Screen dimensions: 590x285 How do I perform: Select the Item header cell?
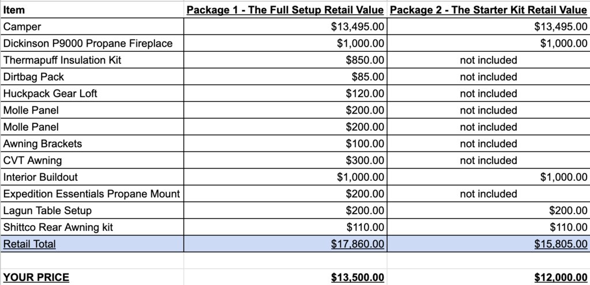pos(92,10)
